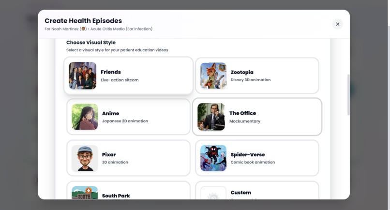390x210 pixels.
Task: Click the 'Disney 3D animation' description text
Action: 251,80
